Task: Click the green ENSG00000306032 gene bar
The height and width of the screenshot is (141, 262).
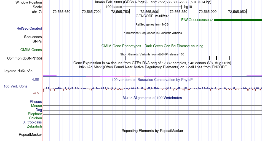Action: (x=238, y=20)
